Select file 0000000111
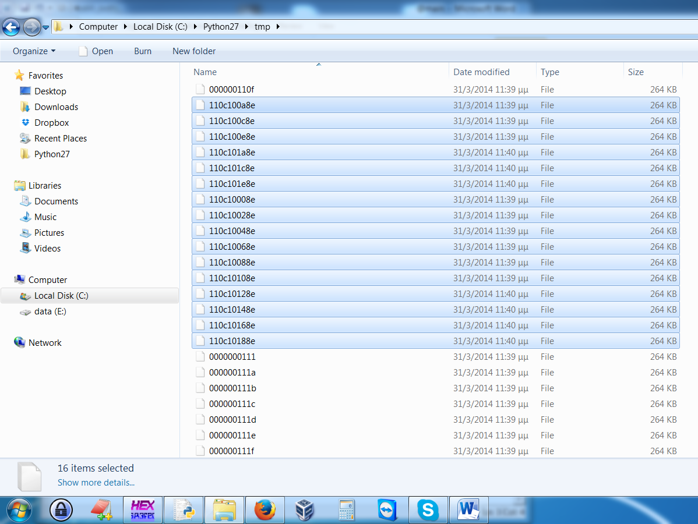This screenshot has height=524, width=698. (436, 357)
